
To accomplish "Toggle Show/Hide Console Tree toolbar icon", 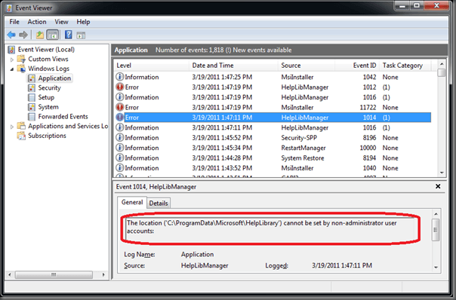I will pos(53,35).
